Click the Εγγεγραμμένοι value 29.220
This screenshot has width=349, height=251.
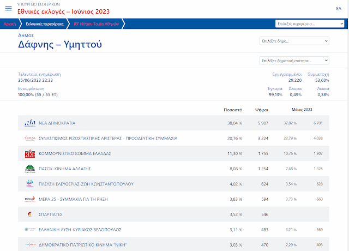coord(295,80)
